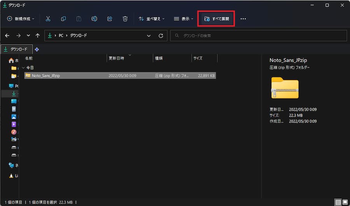This screenshot has height=206, width=350.
Task: Open the 新規作成 dropdown
Action: (x=21, y=19)
